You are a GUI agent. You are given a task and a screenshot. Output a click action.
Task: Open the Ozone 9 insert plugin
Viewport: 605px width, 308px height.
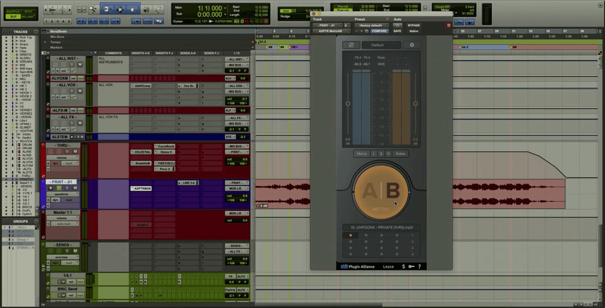point(164,152)
